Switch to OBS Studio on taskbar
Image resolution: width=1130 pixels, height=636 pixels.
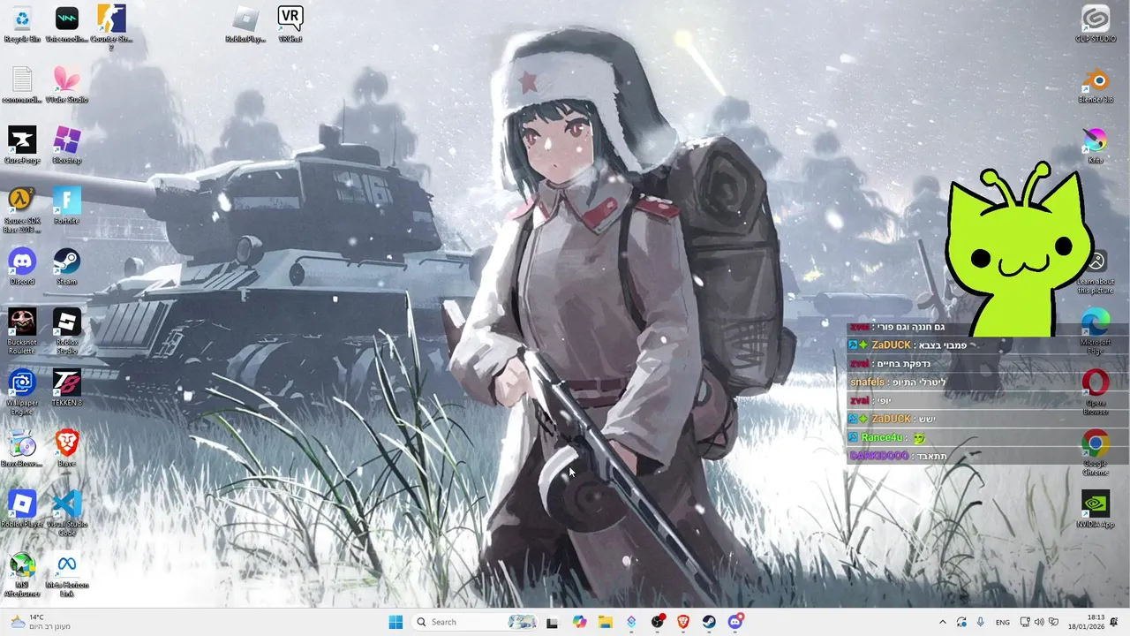click(658, 622)
